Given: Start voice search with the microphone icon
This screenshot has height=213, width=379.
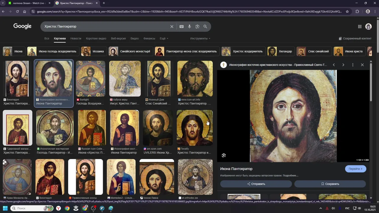Looking at the screenshot, I should pos(189,27).
